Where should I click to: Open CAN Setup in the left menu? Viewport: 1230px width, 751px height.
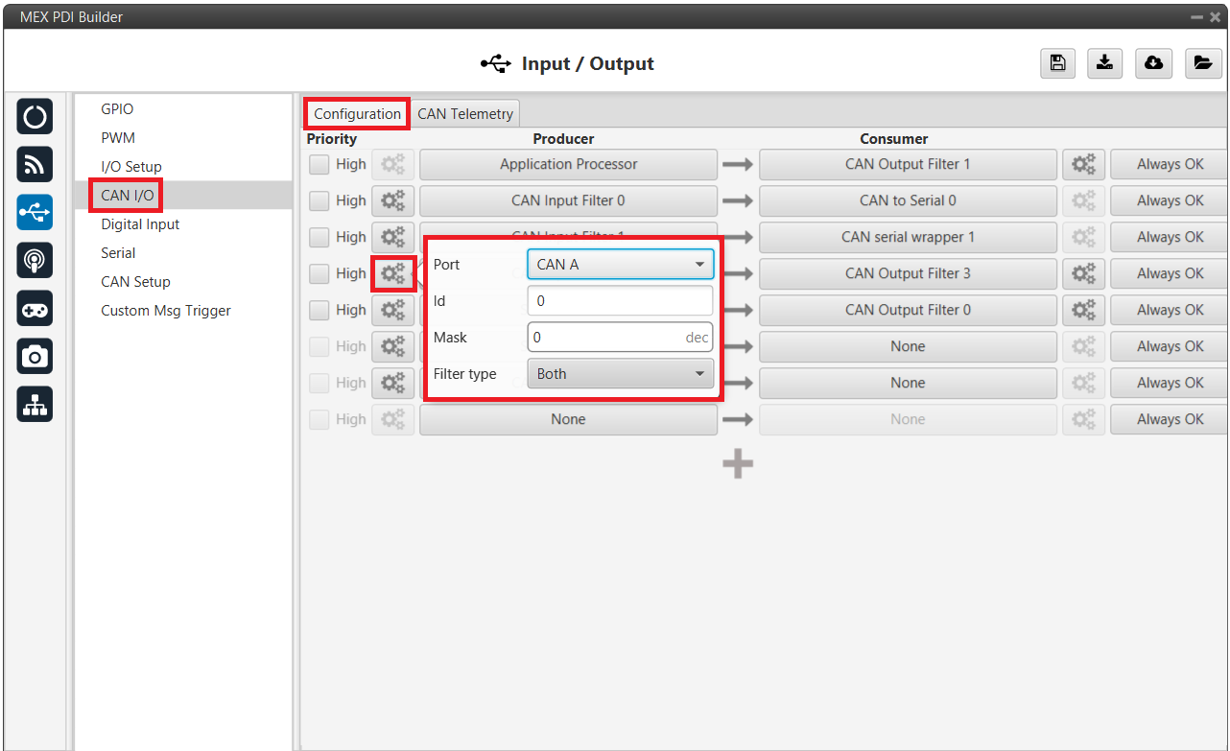[x=135, y=282]
